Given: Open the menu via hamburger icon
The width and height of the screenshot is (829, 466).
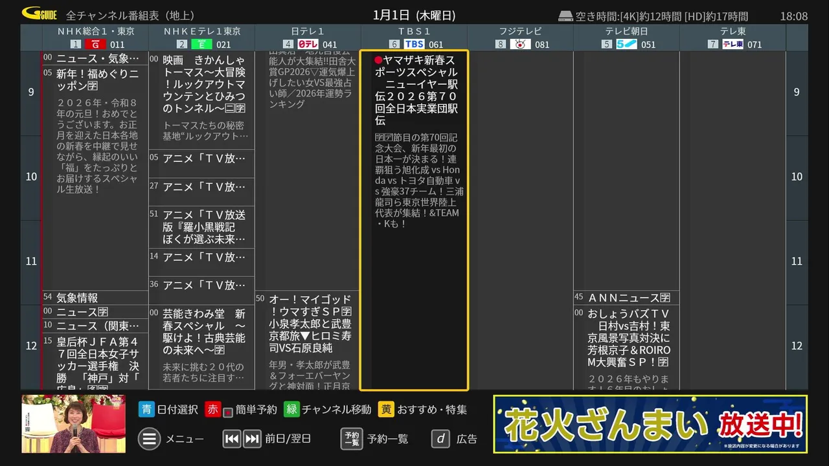Looking at the screenshot, I should 149,439.
